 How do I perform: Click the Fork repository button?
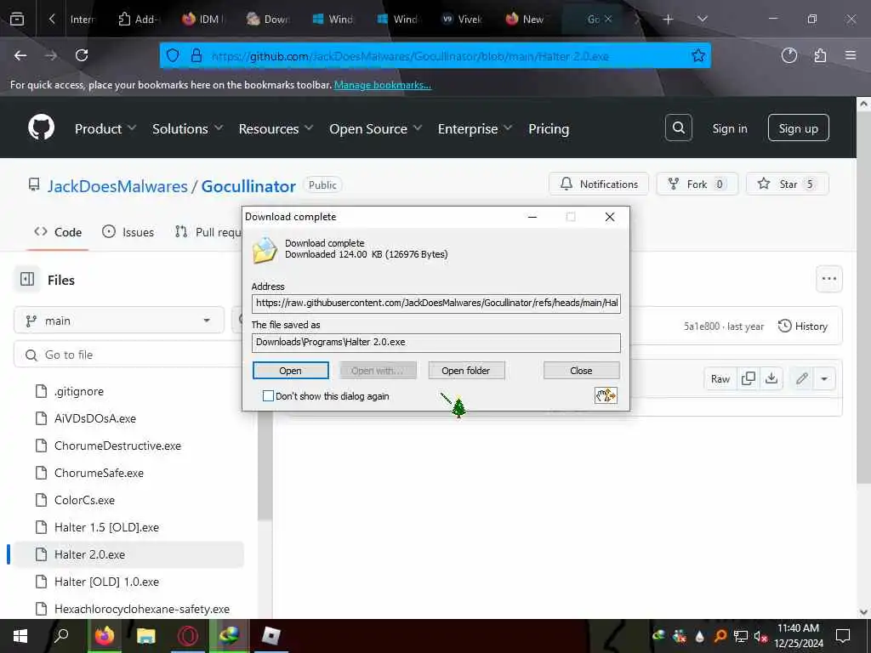coord(697,184)
